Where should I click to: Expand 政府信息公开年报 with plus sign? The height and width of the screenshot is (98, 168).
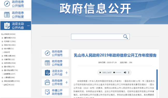tap(67, 83)
